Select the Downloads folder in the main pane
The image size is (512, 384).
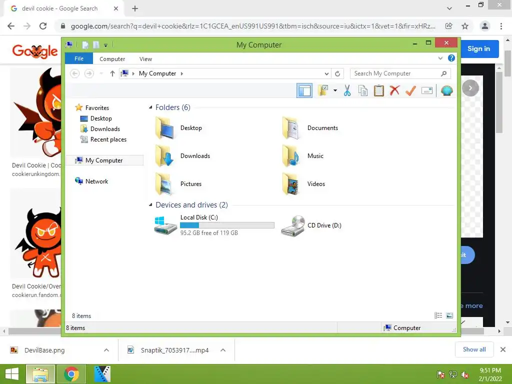(182, 156)
